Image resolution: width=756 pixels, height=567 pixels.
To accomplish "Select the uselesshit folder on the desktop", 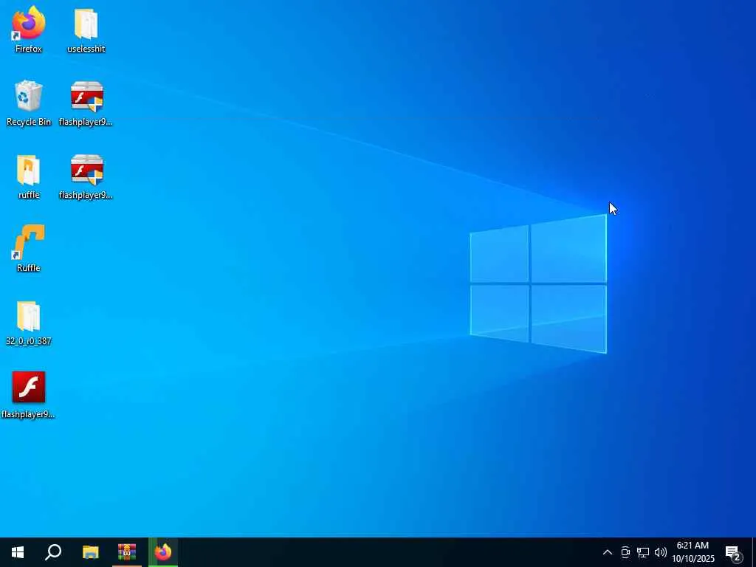I will [x=86, y=30].
